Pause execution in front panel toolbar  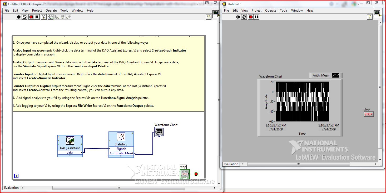[x=257, y=17]
